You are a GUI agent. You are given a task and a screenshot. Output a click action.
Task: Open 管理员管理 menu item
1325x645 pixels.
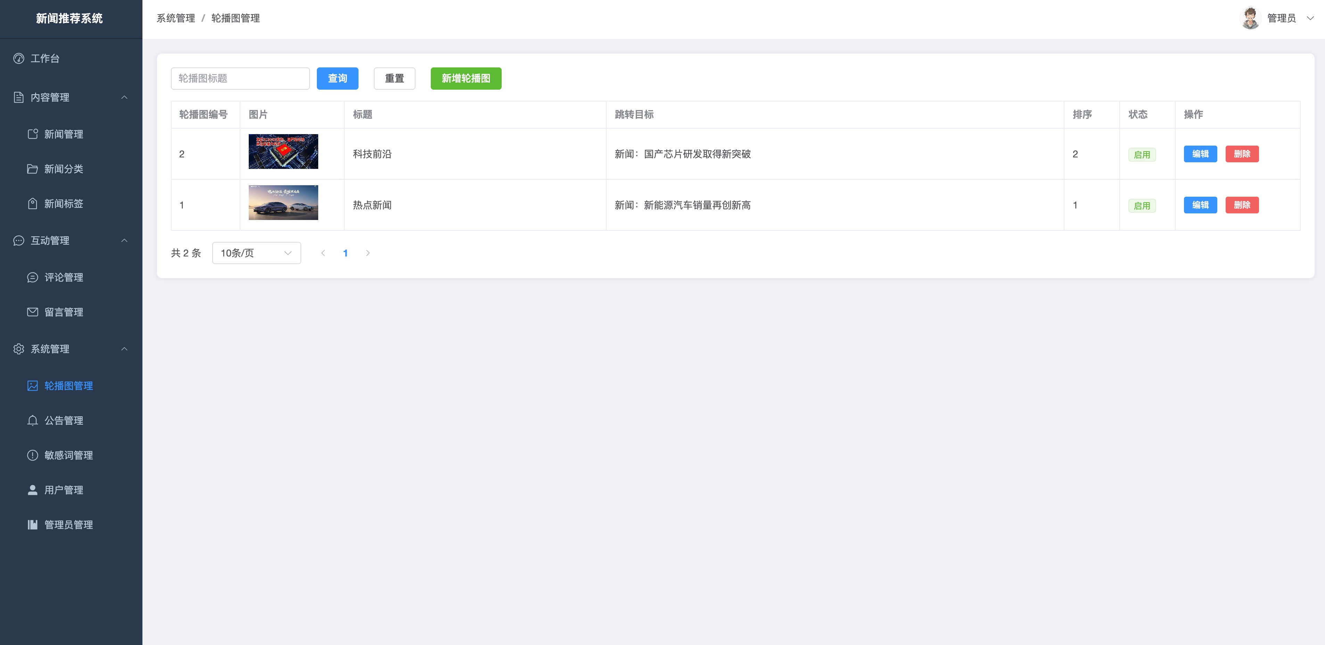[x=71, y=525]
